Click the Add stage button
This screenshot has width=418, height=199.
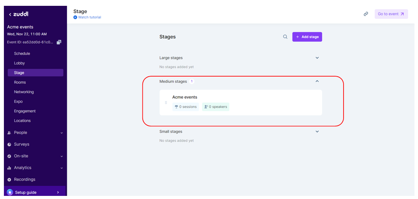307,37
